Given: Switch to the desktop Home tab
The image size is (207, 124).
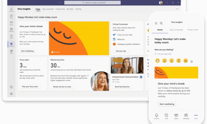Looking at the screenshot, I should pos(38,9).
